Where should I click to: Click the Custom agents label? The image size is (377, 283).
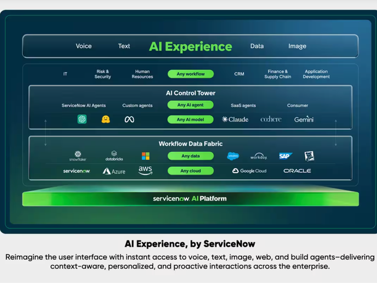click(137, 106)
